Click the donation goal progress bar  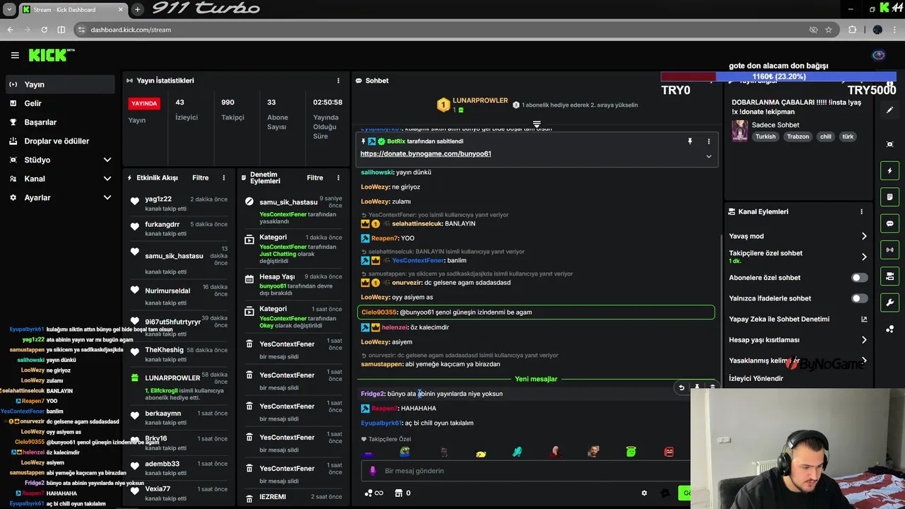coord(778,76)
